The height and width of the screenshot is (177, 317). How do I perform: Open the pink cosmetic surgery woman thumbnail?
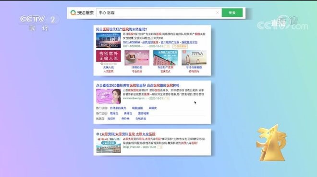109,97
